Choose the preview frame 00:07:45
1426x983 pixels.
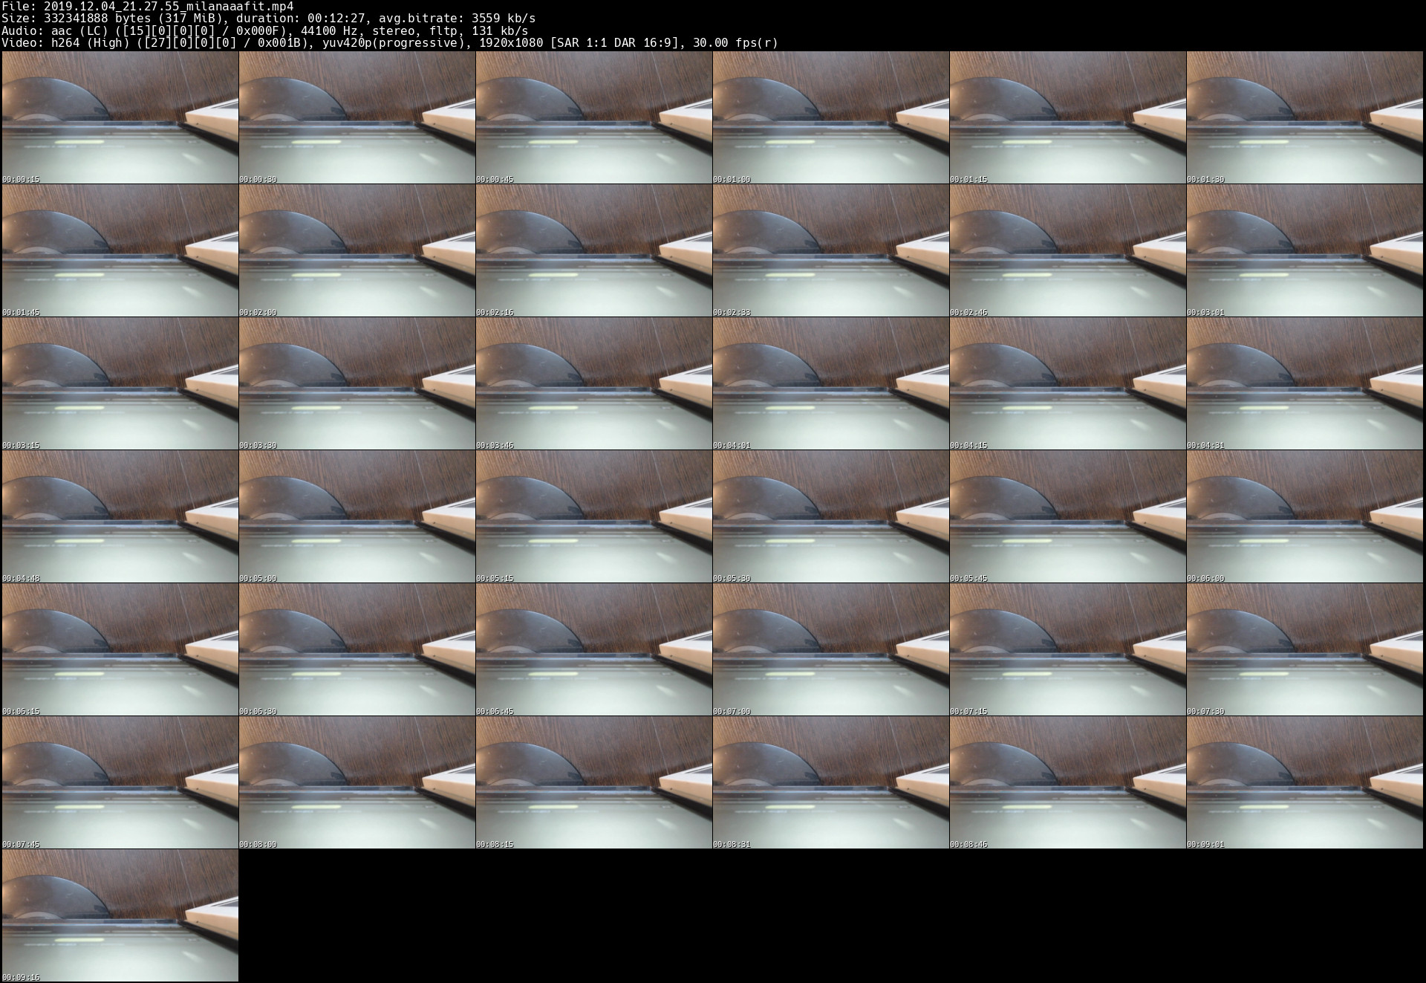(120, 782)
